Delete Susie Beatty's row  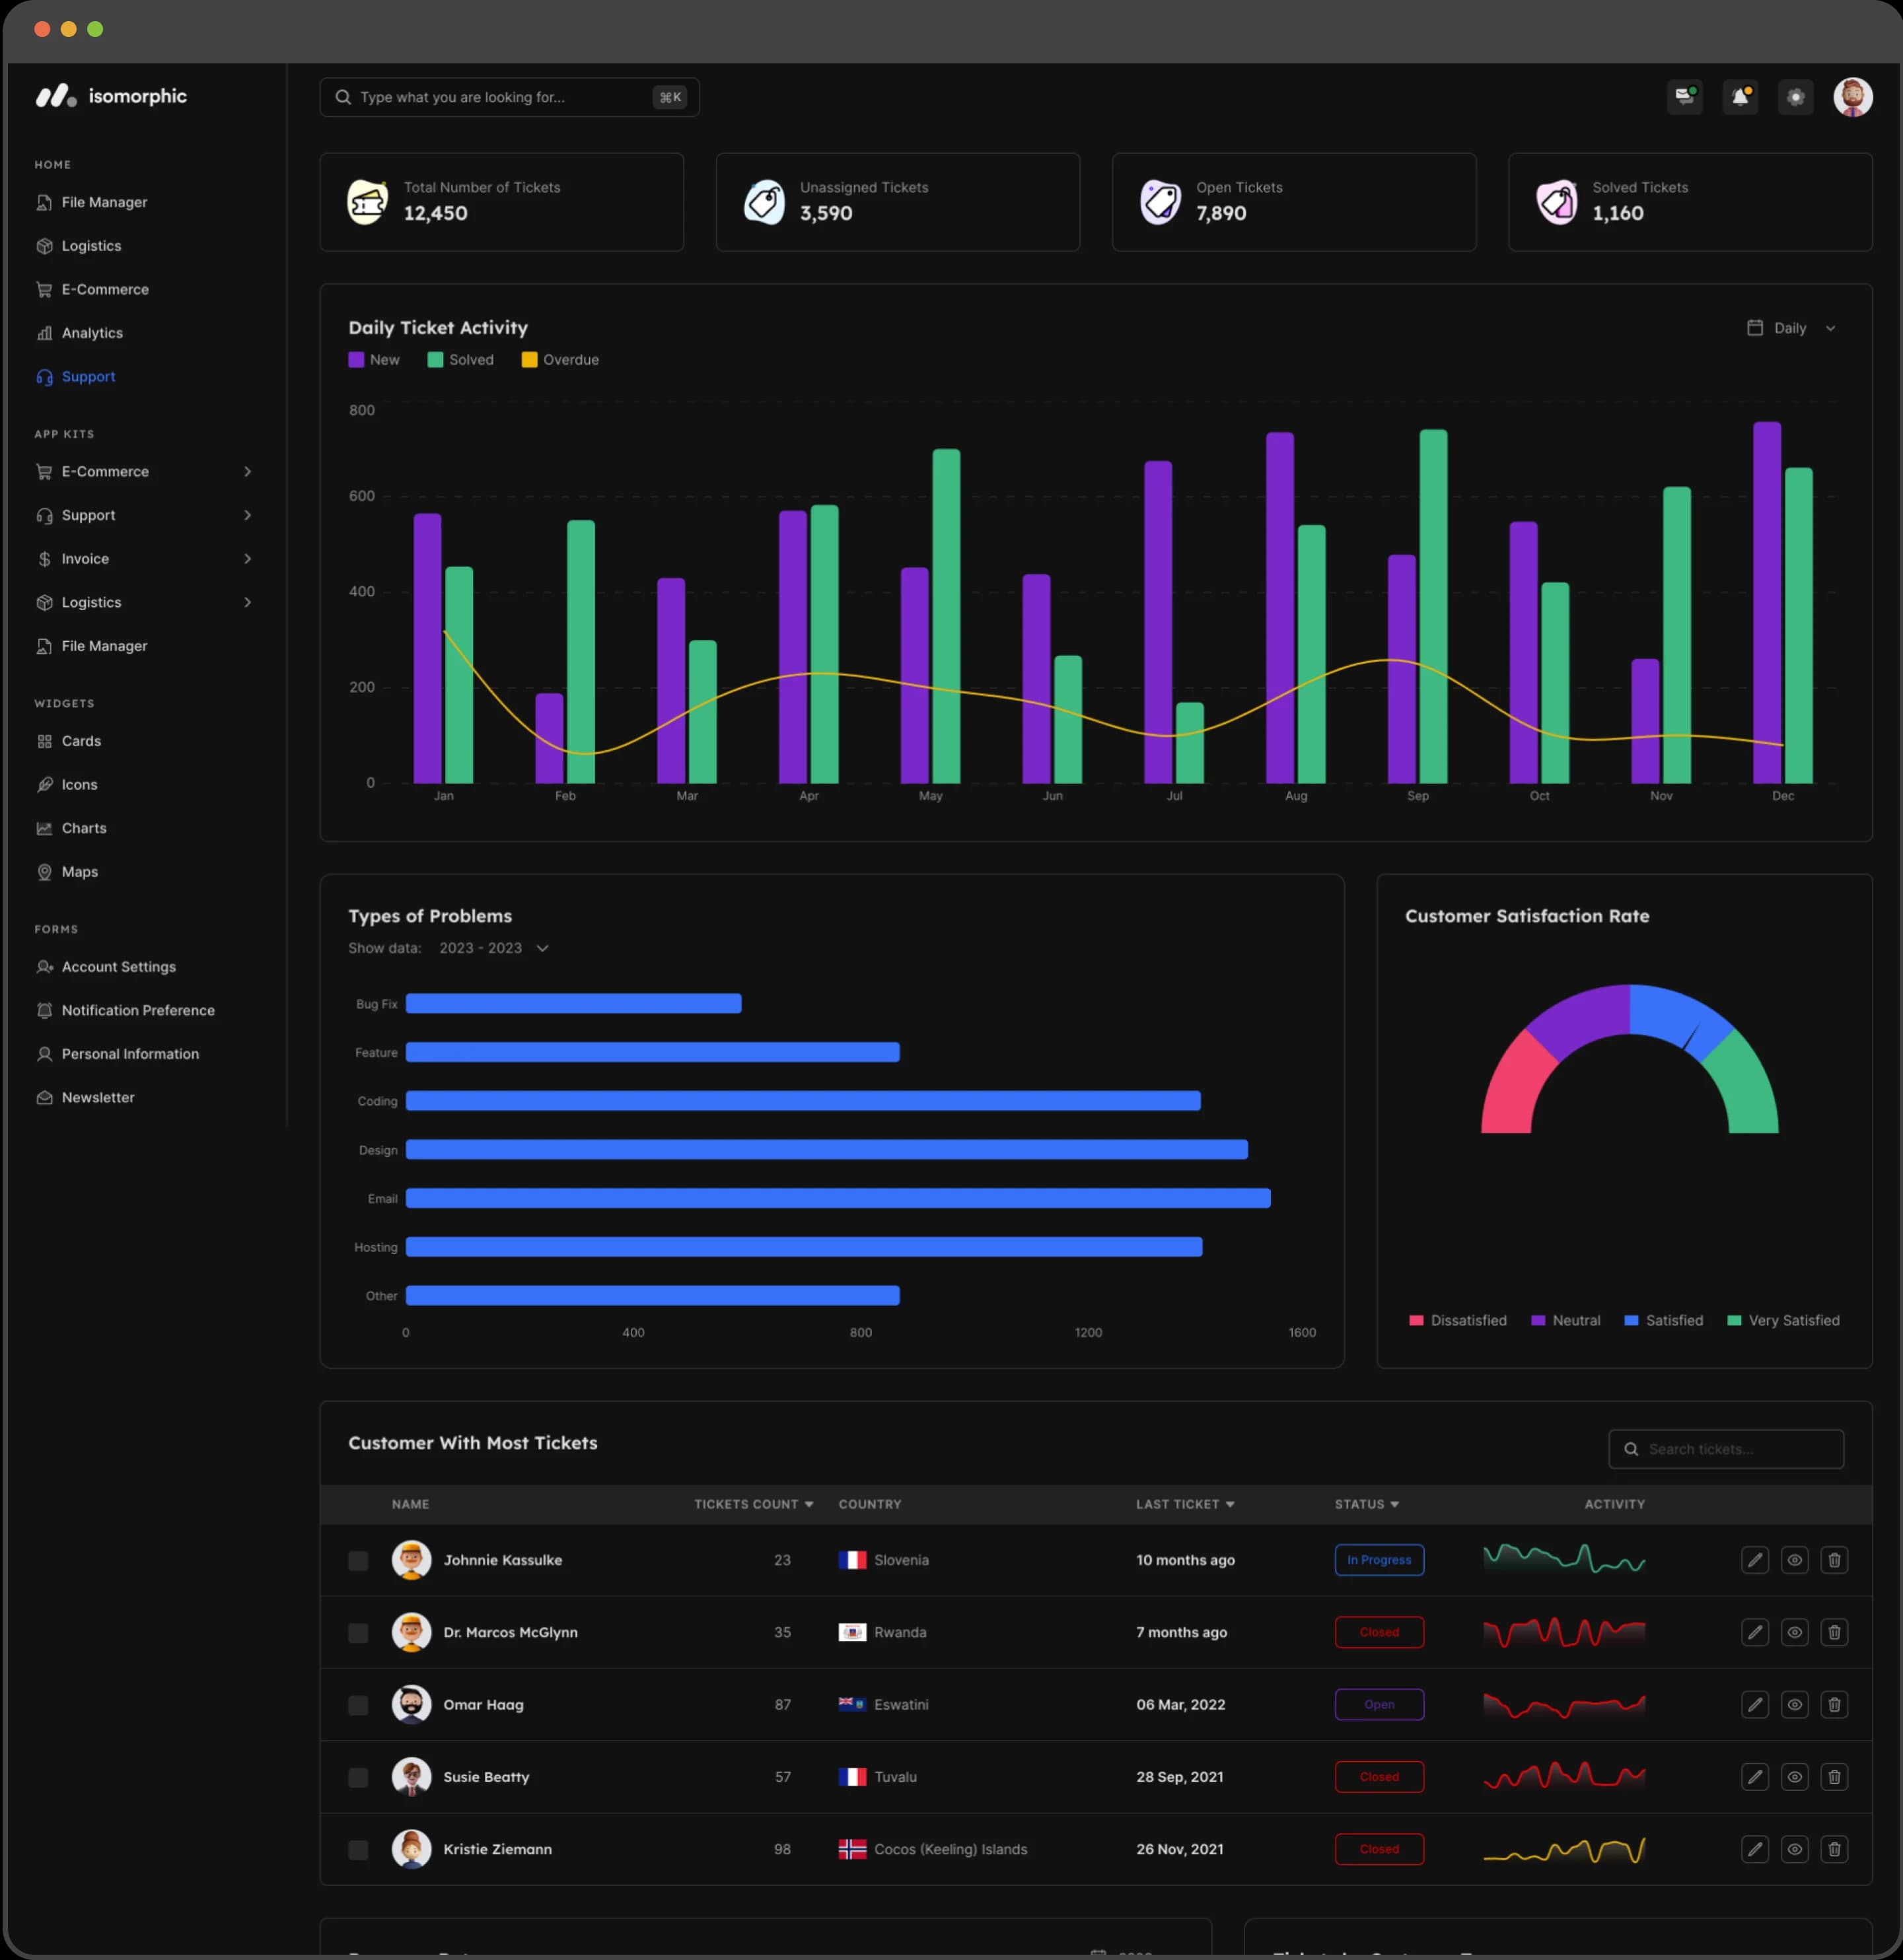pyautogui.click(x=1834, y=1777)
